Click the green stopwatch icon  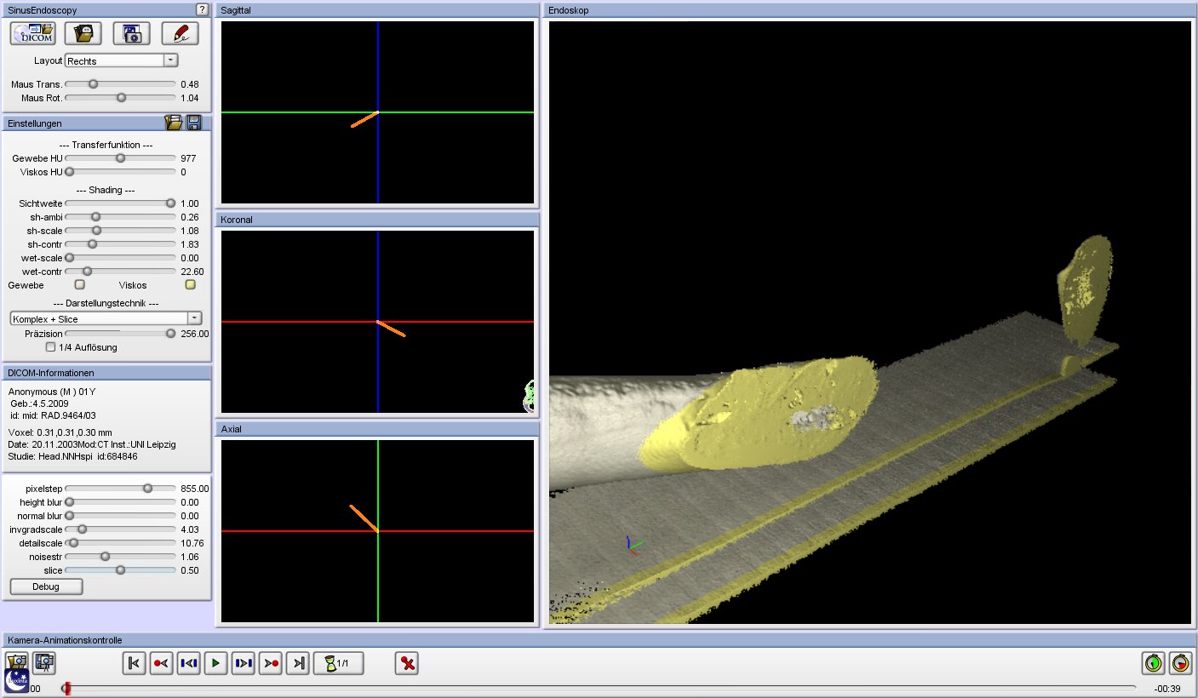[1153, 662]
